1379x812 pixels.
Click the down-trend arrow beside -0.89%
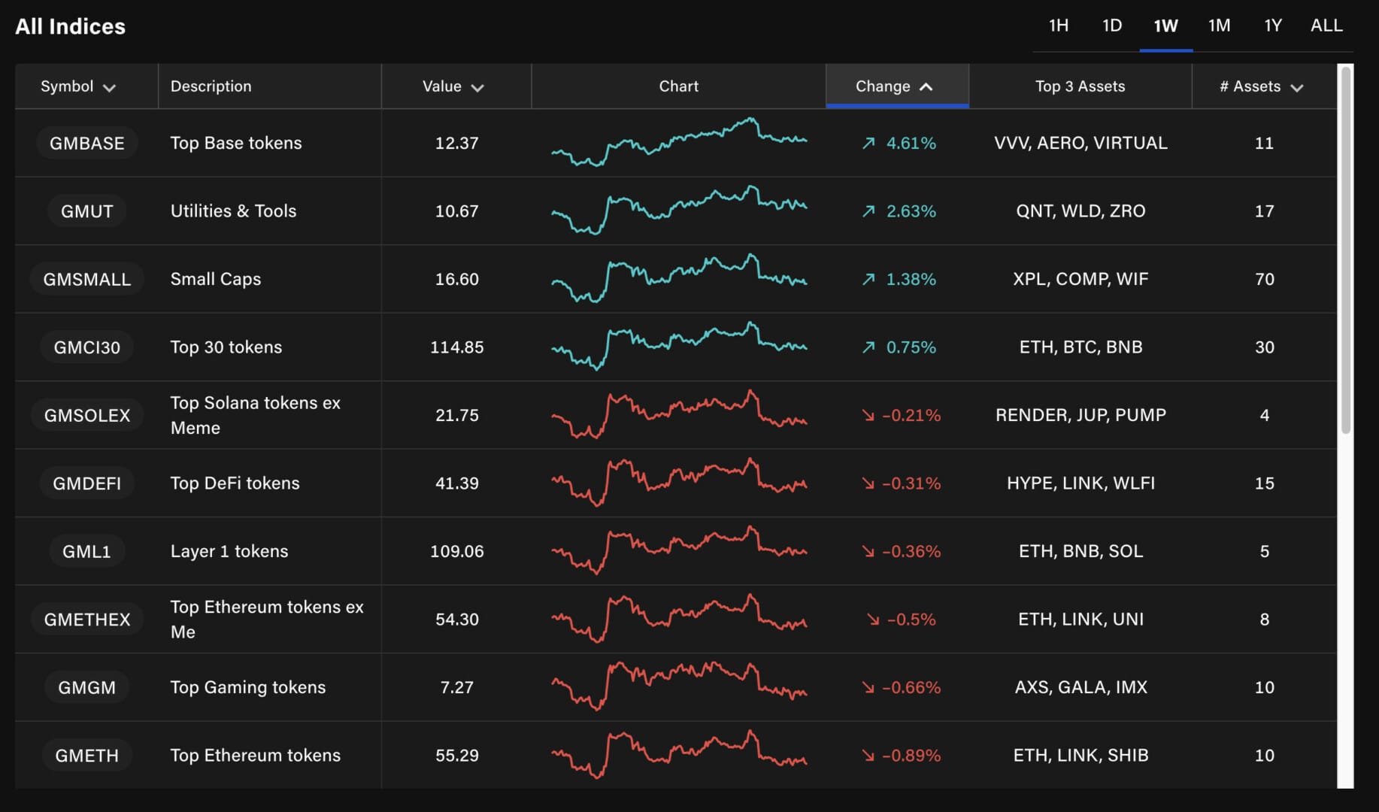(x=868, y=756)
